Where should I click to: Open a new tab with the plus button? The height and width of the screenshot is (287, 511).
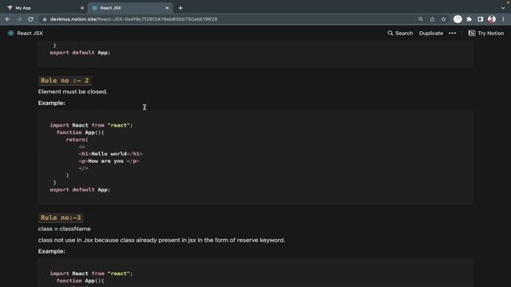[180, 8]
